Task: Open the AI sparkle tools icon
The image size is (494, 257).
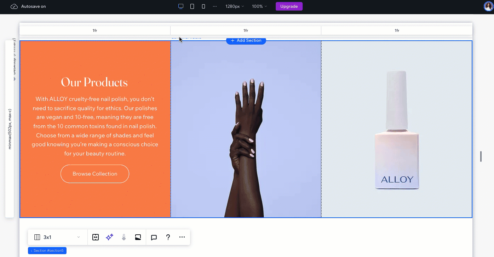Action: click(110, 237)
